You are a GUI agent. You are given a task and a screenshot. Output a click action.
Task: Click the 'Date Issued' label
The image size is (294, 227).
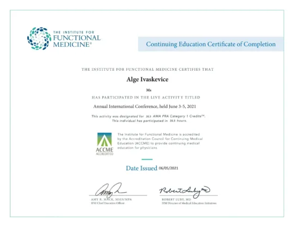142,168
